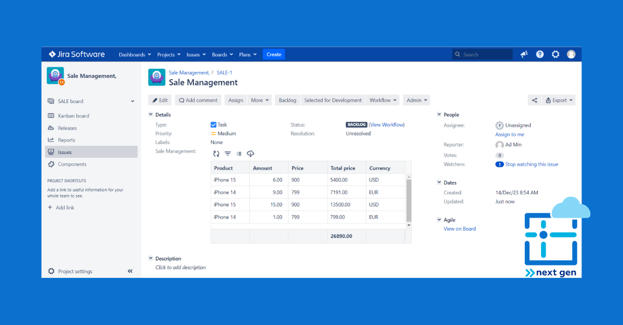
Task: Click Selected for Development button
Action: pos(333,100)
